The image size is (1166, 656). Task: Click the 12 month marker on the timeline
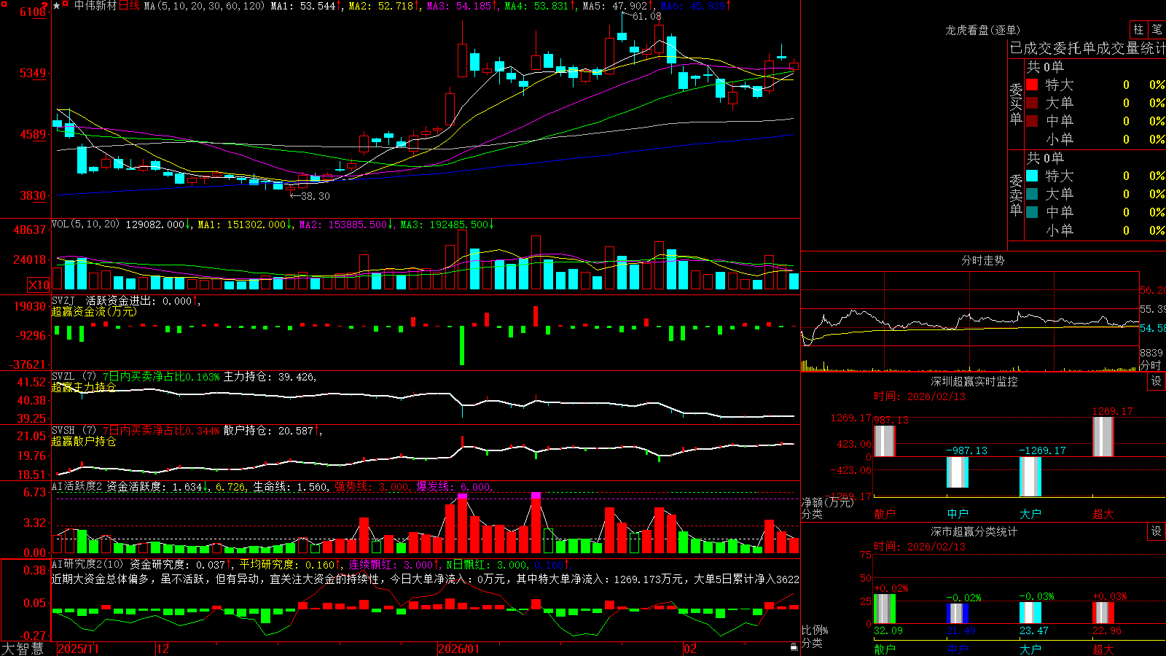[x=163, y=649]
